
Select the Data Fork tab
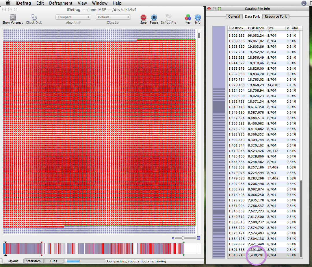tap(252, 16)
